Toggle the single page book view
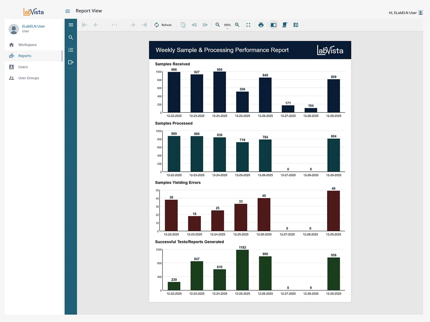 point(274,25)
